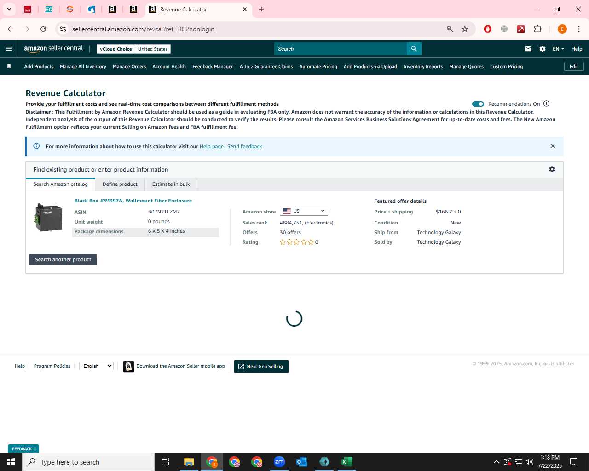Open the Help page link
Viewport: 589px width, 471px height.
(x=212, y=146)
